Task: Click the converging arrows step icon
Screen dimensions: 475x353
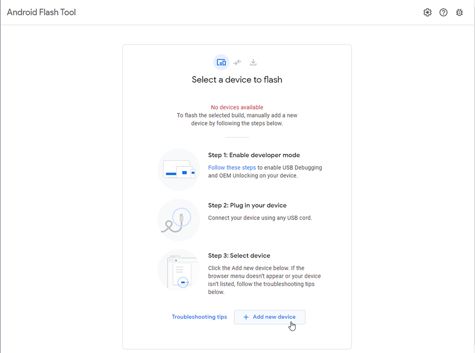Action: [x=237, y=62]
